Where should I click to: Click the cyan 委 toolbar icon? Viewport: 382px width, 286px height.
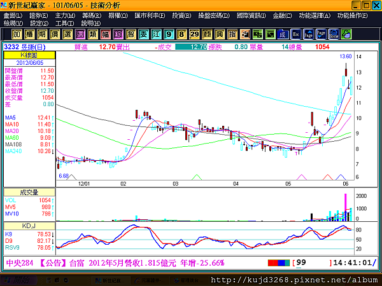point(143,34)
